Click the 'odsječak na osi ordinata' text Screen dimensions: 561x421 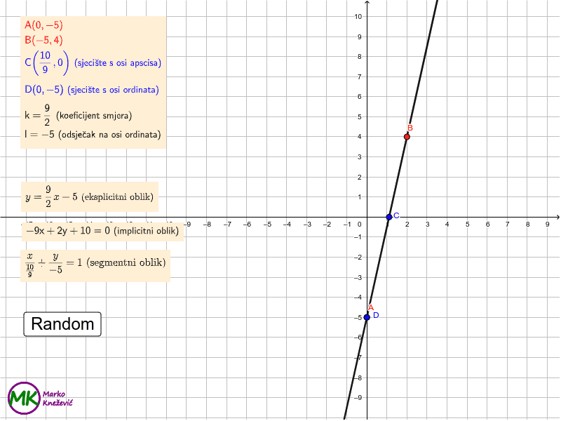coord(109,135)
